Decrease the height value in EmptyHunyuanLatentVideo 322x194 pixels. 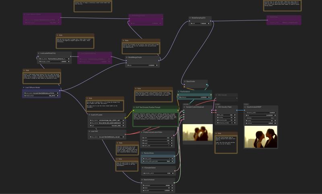tap(144, 140)
